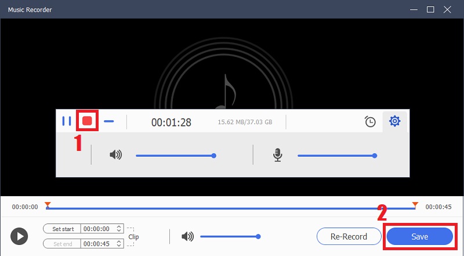The height and width of the screenshot is (256, 464).
Task: Play the recorded audio preview
Action: click(19, 236)
